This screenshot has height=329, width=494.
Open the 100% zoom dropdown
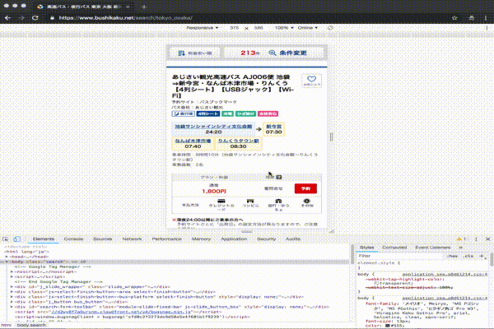tap(284, 28)
